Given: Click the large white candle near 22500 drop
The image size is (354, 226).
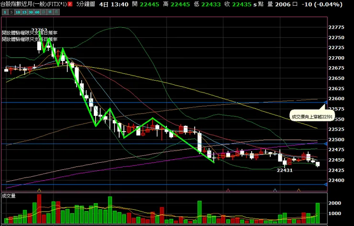Looking at the screenshot, I should [199, 143].
